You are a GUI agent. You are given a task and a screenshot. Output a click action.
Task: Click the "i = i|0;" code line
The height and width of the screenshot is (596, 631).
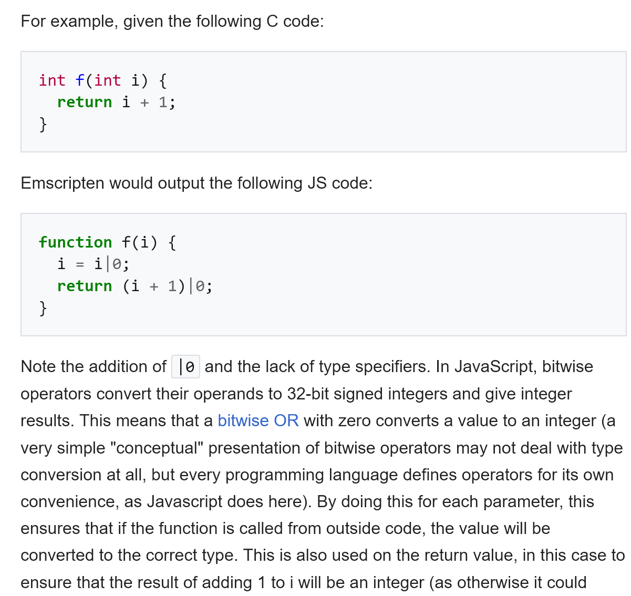[94, 264]
